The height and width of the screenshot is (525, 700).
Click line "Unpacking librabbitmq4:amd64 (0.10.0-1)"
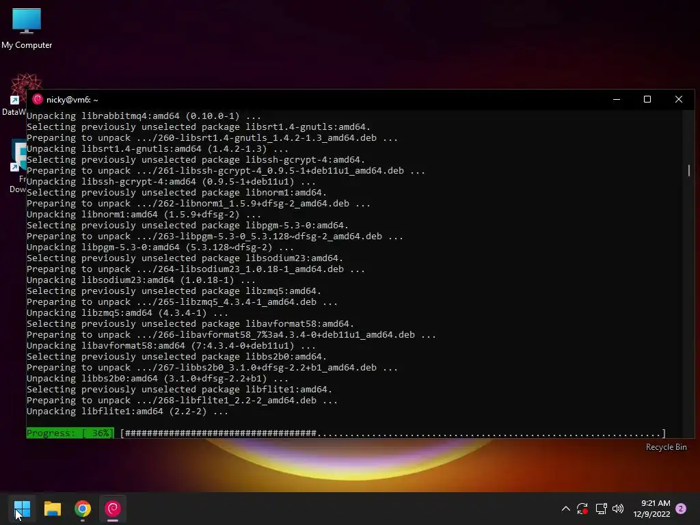tap(144, 116)
